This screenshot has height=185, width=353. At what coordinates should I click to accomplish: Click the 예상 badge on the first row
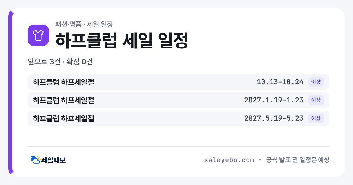coord(316,82)
